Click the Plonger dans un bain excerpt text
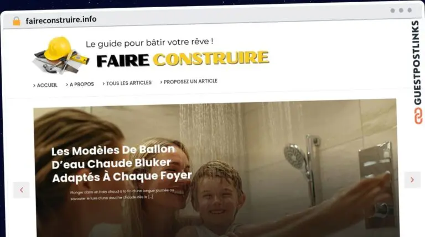425x237 pixels. pyautogui.click(x=122, y=194)
